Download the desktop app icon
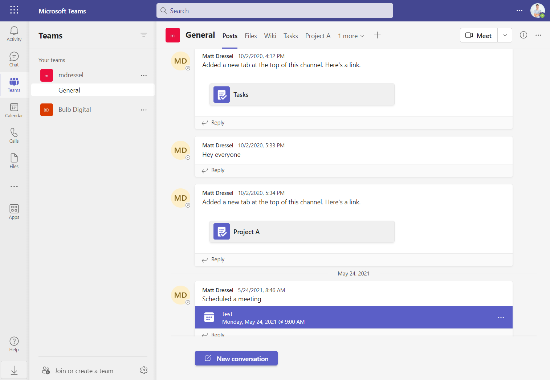This screenshot has width=550, height=380. (x=14, y=370)
